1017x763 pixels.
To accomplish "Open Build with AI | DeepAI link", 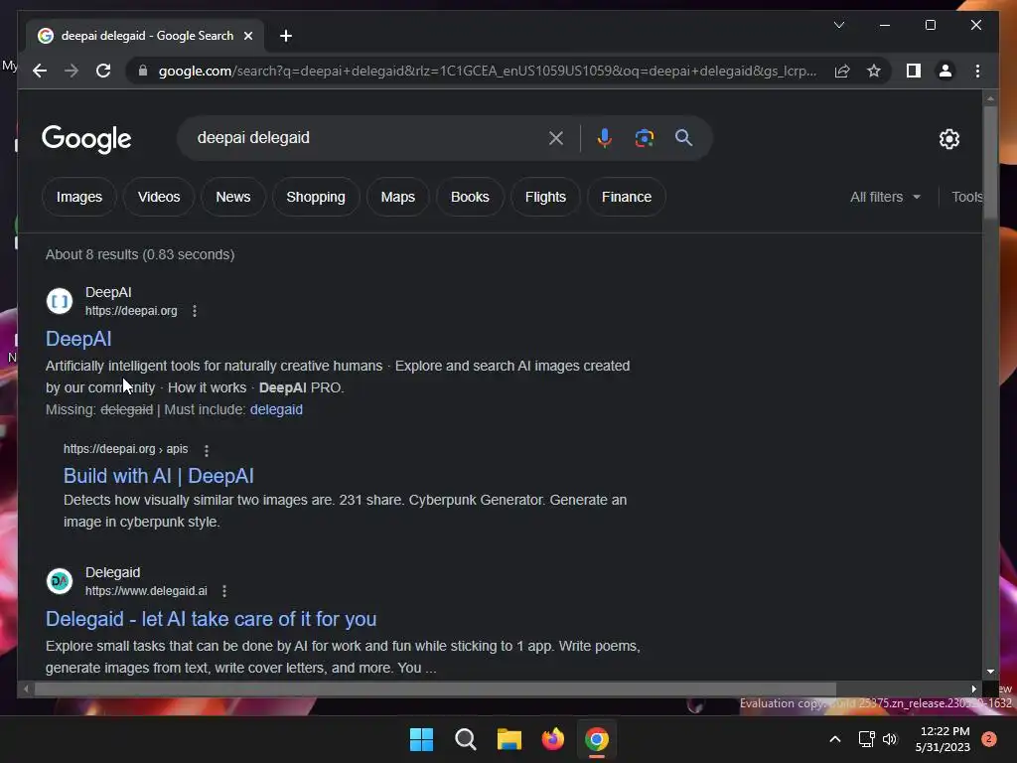I will pos(158,476).
